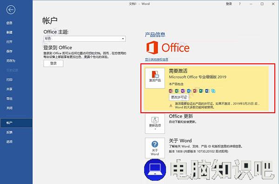
Task: Open the 更新选项 dropdown tile
Action: pos(155,123)
